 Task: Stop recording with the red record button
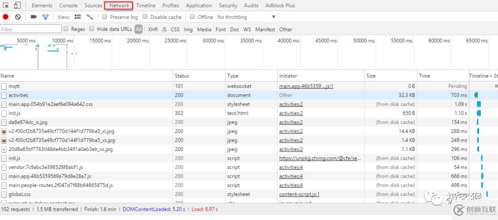coord(6,17)
